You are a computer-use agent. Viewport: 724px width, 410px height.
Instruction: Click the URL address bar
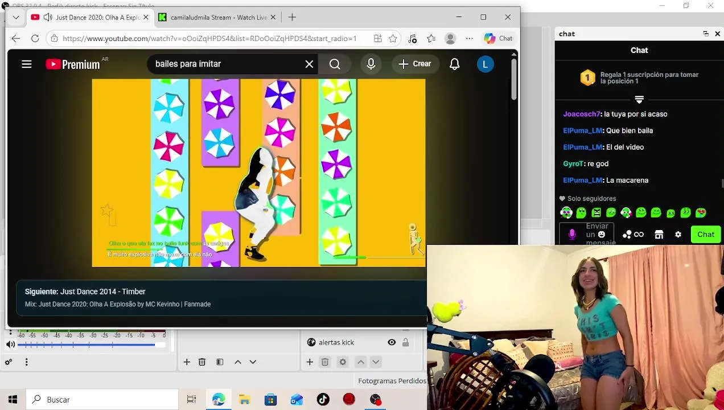209,38
